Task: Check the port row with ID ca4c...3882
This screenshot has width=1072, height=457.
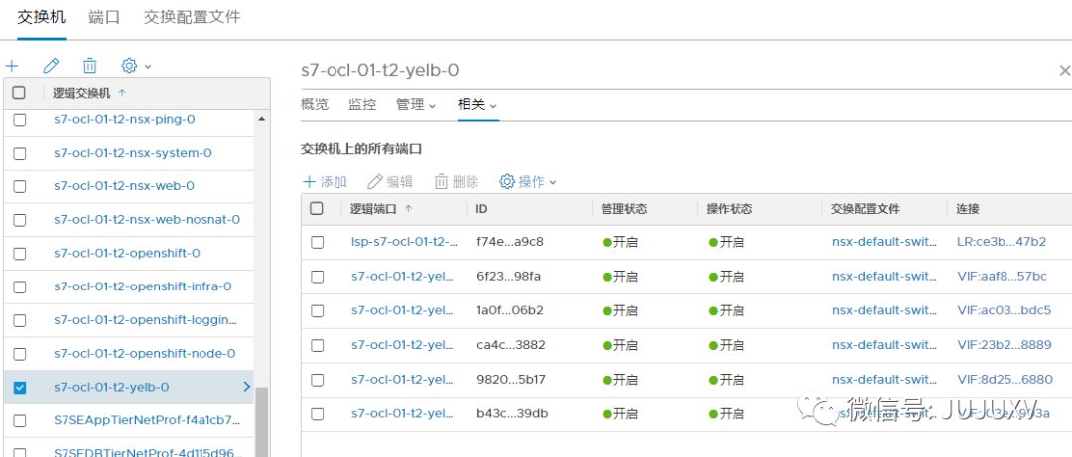Action: click(318, 345)
